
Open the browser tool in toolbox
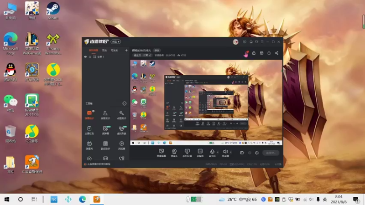pos(121,145)
